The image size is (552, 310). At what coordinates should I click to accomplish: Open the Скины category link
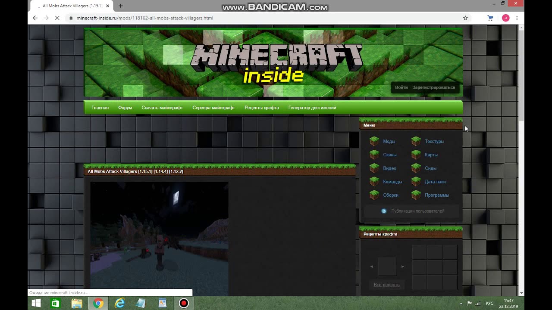coord(390,155)
